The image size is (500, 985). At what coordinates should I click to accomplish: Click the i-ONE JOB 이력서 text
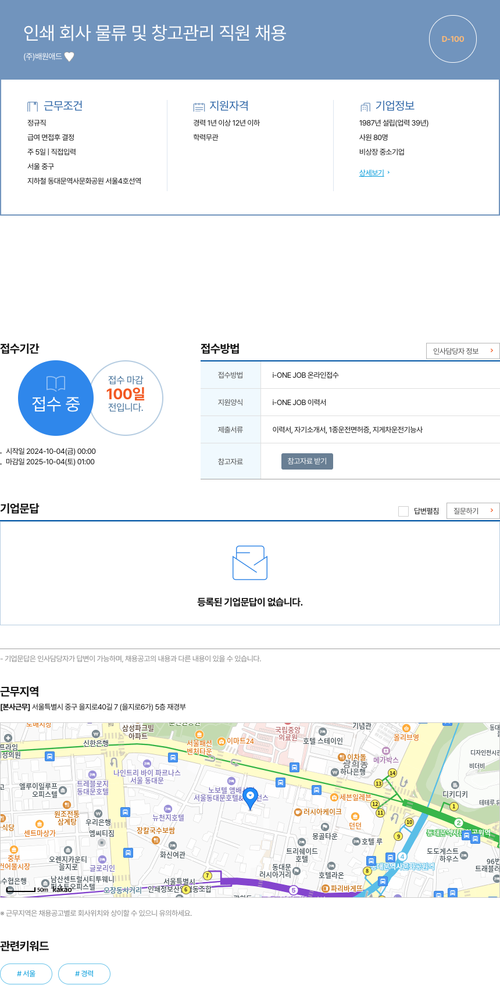pyautogui.click(x=299, y=402)
